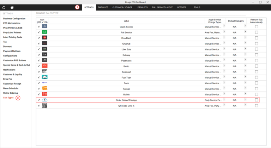Click the green Full Service icon
Viewport: 271px width, 148px height.
coord(44,32)
